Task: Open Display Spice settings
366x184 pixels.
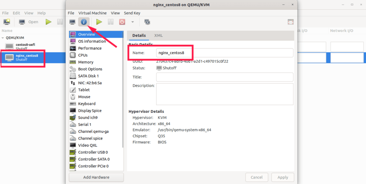Action: click(96, 111)
